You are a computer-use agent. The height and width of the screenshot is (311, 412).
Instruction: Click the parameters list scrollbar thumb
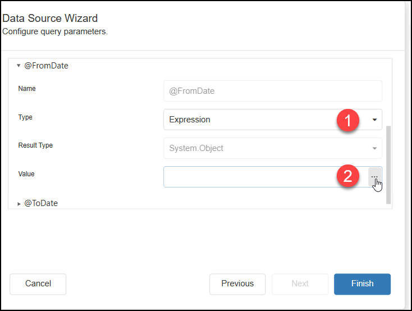[388, 165]
